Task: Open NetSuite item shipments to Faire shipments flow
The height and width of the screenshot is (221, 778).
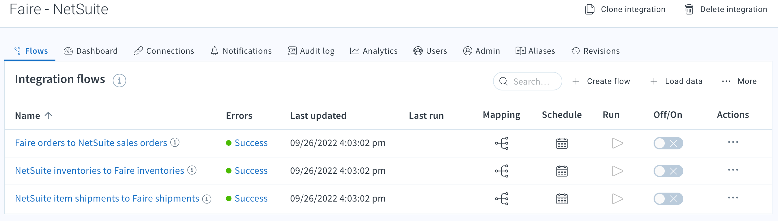Action: point(107,198)
